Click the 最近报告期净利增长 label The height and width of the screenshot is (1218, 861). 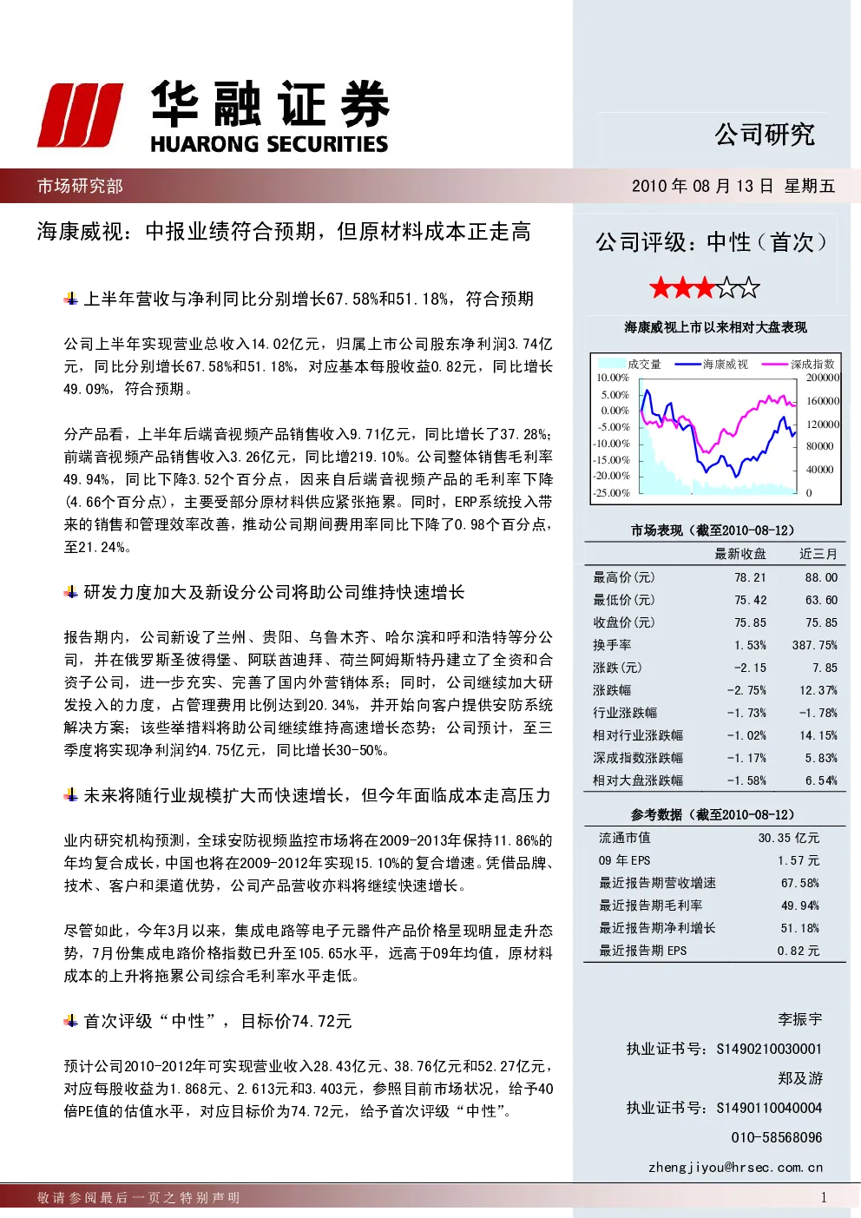(657, 928)
